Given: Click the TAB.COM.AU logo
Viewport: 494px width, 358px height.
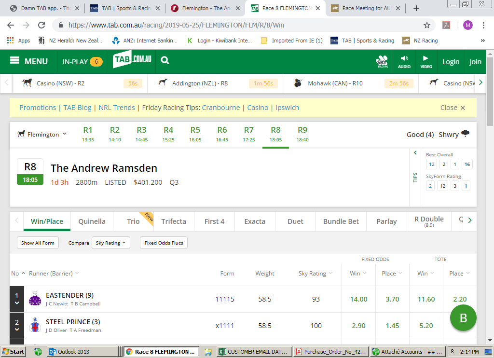Looking at the screenshot, I should (132, 59).
